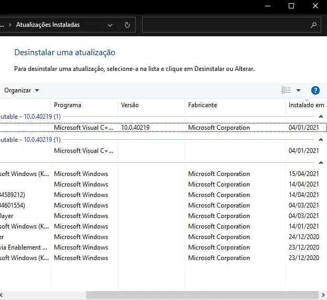Screen dimensions: 327x300
Task: Collapse the first 10.0.40219 group
Action: [321, 117]
